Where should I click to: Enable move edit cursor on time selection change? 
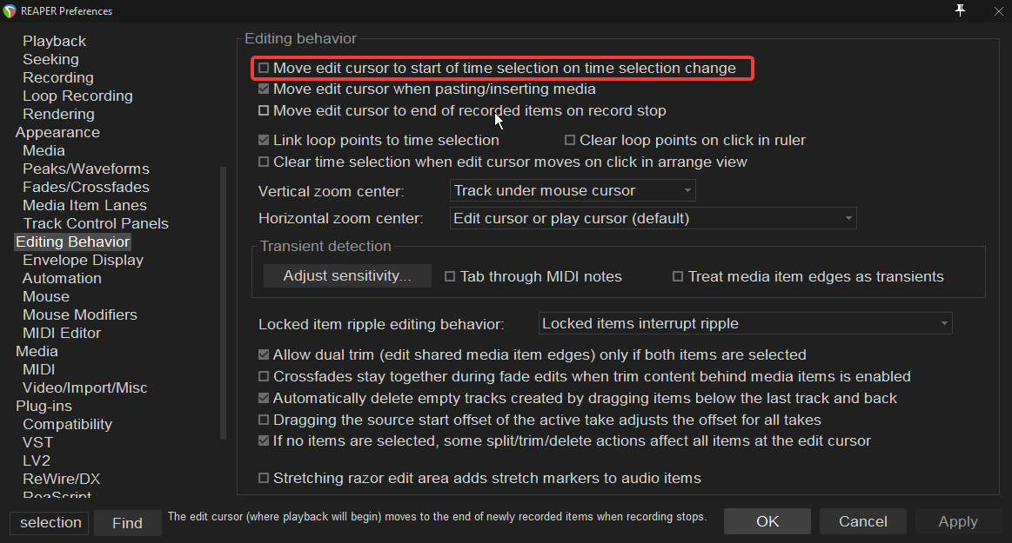click(264, 68)
